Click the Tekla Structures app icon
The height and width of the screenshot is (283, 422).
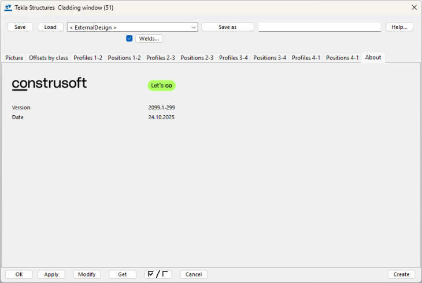[8, 8]
